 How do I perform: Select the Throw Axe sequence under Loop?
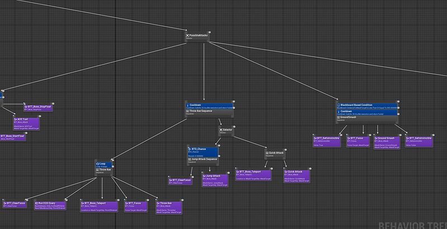coord(103,171)
